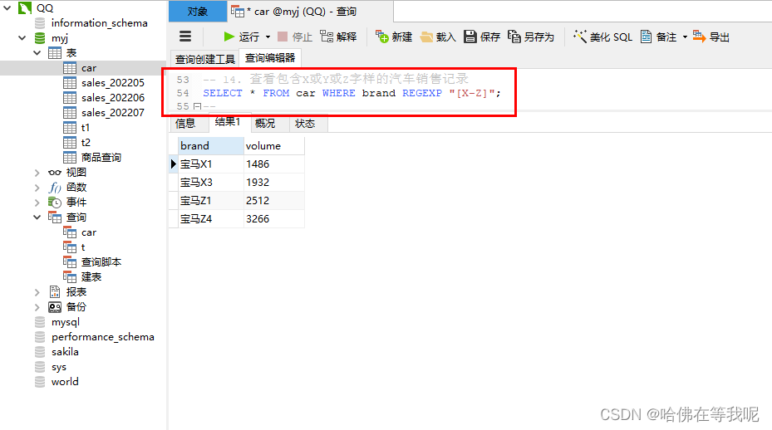
Task: Expand the 备份 backup node
Action: pyautogui.click(x=37, y=307)
